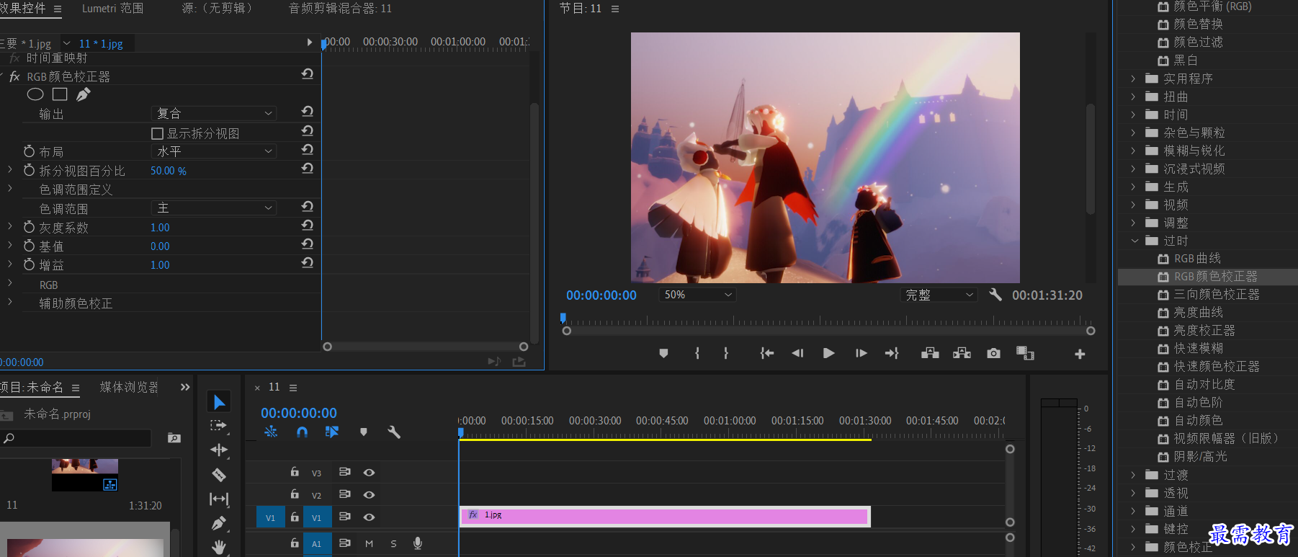The height and width of the screenshot is (557, 1298).
Task: Toggle snap in timeline
Action: pos(303,432)
